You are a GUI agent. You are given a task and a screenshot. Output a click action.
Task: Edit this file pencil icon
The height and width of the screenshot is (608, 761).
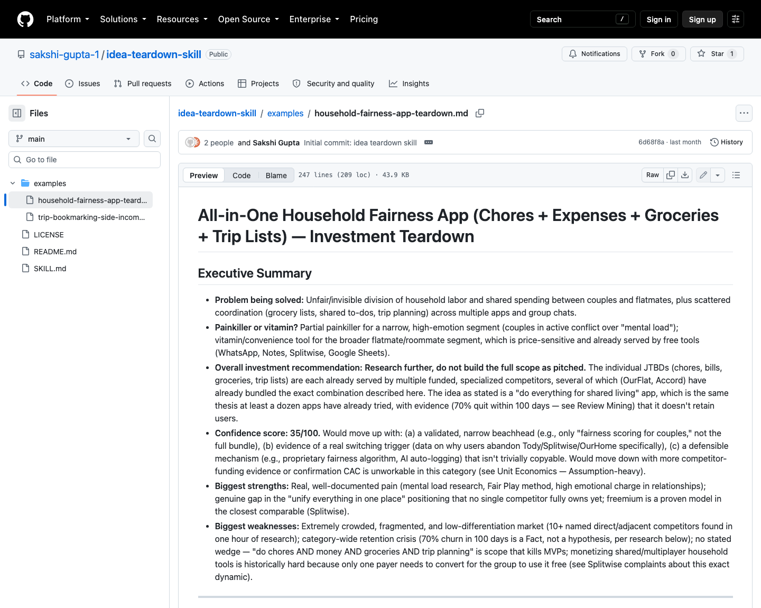pos(703,175)
